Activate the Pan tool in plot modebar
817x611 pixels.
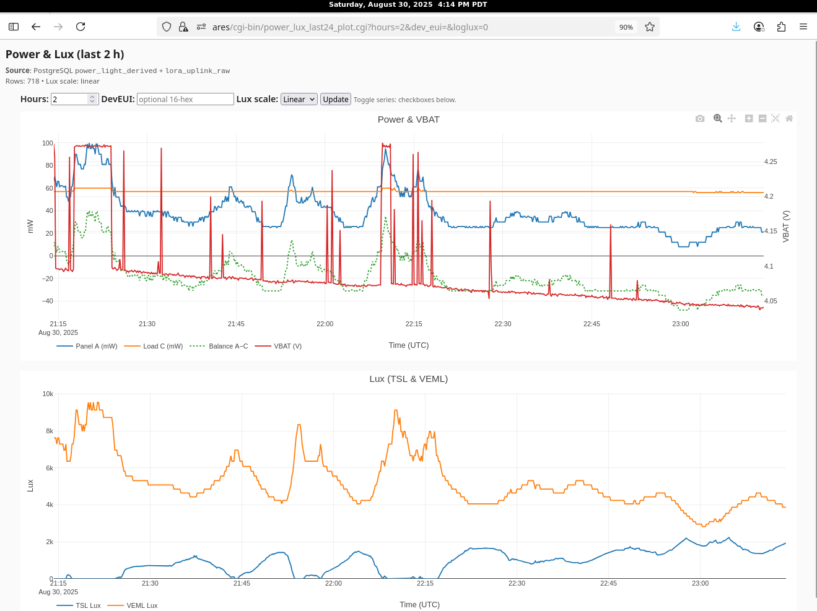click(732, 118)
